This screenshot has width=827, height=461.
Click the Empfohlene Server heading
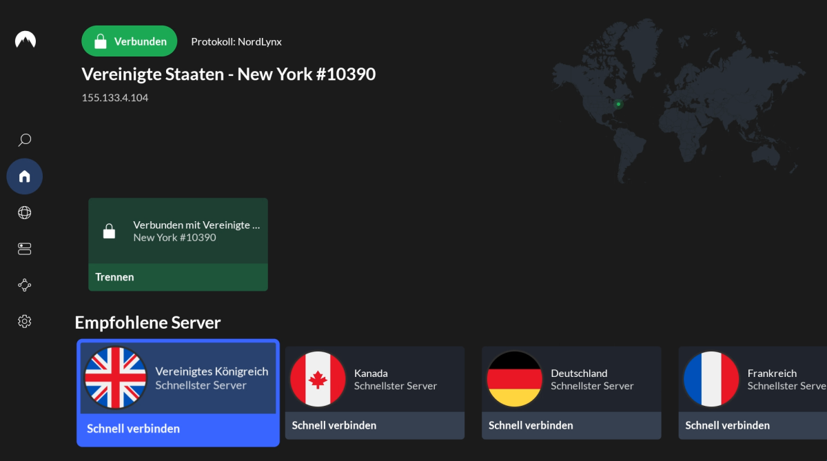[x=147, y=322]
